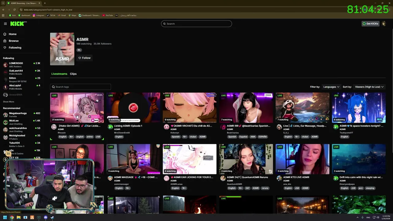Open File Explorer from the taskbar

pyautogui.click(x=18, y=218)
